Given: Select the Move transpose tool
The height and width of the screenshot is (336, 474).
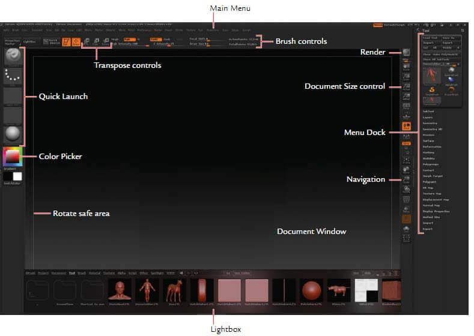Looking at the screenshot, I should coord(87,41).
